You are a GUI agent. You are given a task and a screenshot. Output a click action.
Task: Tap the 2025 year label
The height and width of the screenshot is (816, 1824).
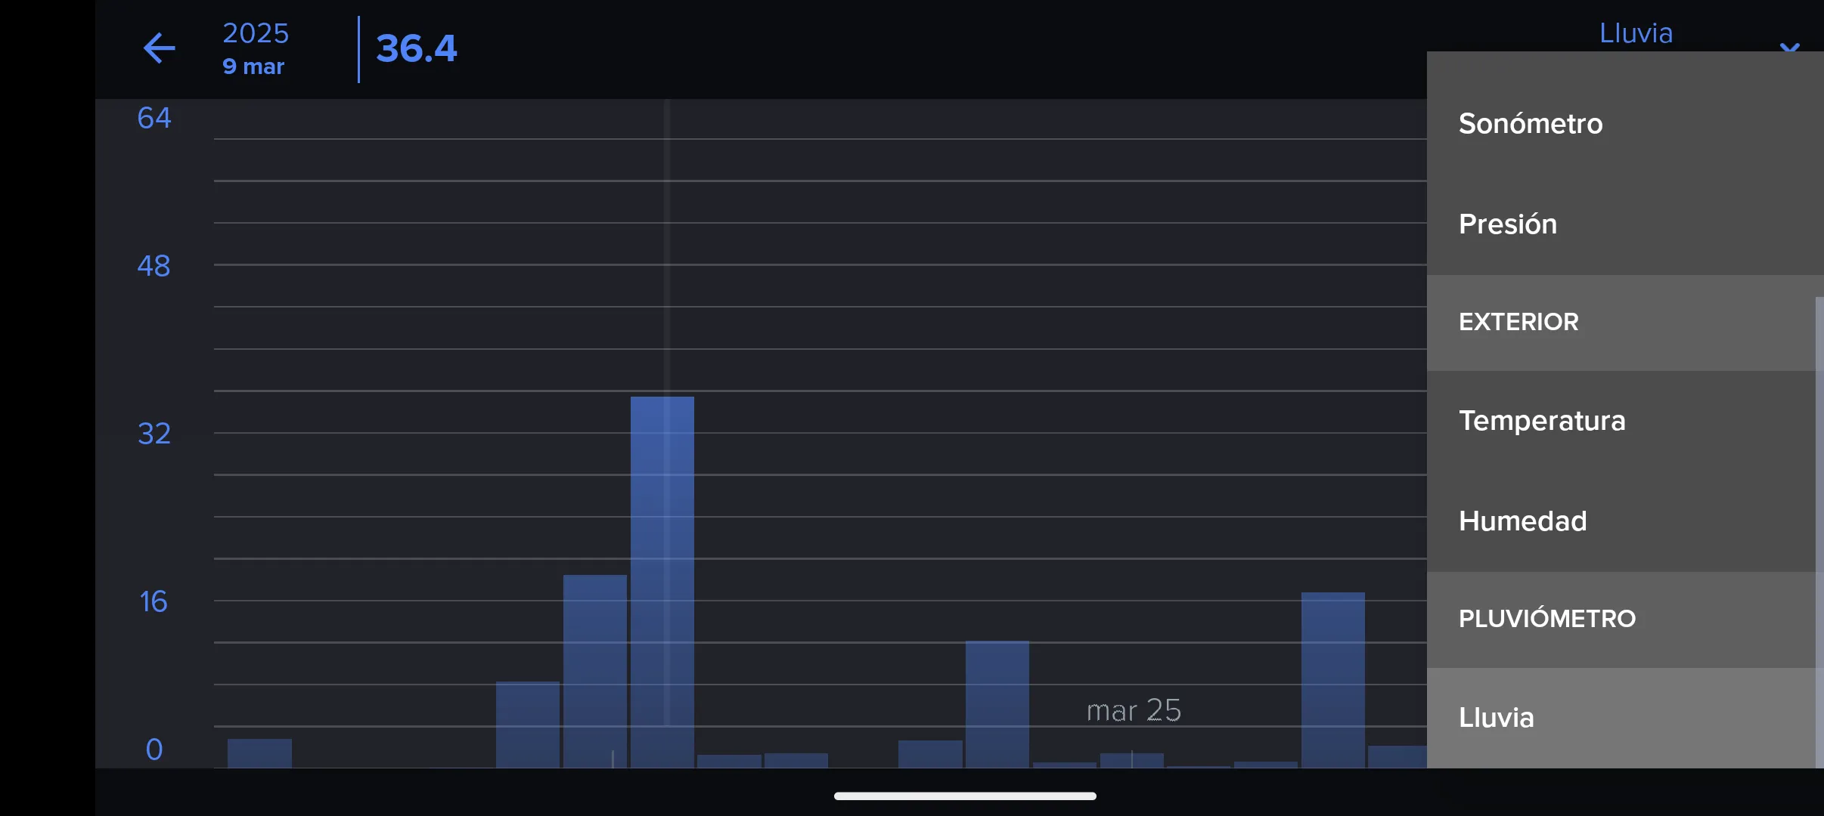coord(256,33)
